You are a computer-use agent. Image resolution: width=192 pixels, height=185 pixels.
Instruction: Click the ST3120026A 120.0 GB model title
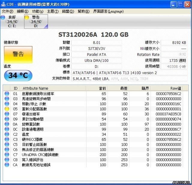click(93, 35)
